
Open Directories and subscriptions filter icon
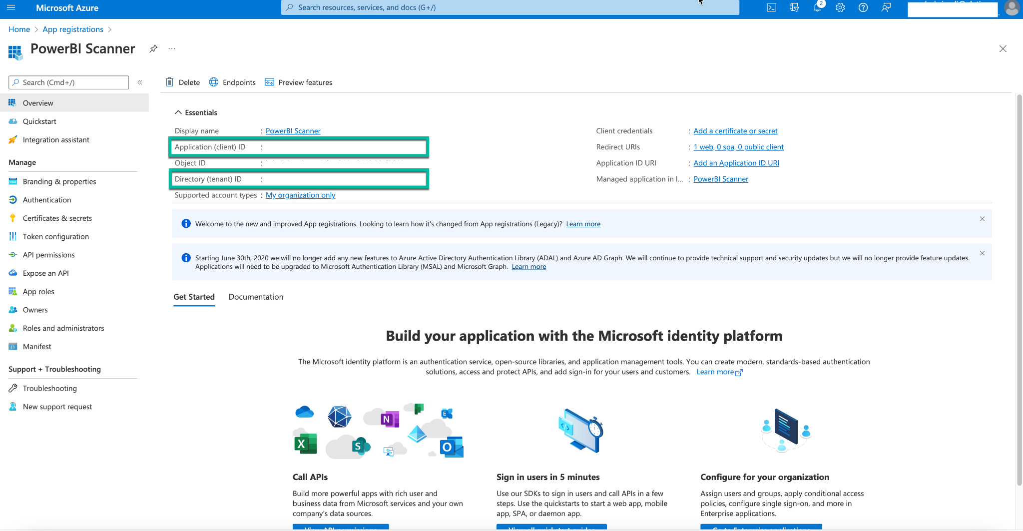point(794,7)
